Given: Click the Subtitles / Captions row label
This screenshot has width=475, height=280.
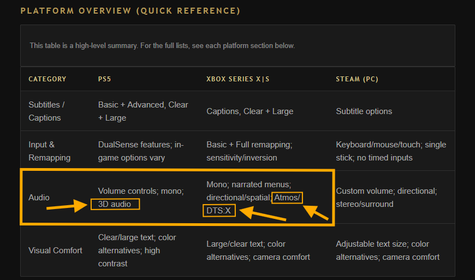Looking at the screenshot, I should coord(46,111).
